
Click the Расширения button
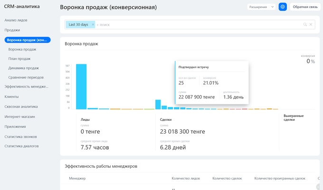(258, 7)
